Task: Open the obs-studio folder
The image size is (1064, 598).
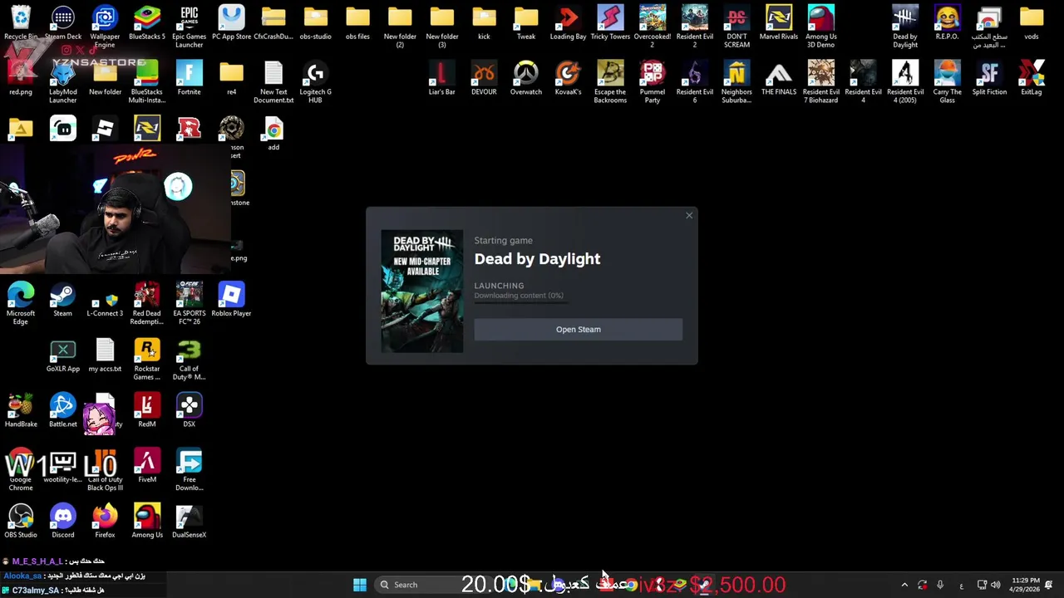Action: (315, 22)
